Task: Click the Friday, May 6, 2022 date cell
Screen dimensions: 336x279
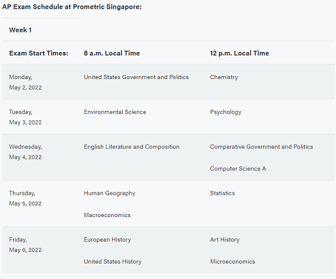Action: (x=25, y=245)
